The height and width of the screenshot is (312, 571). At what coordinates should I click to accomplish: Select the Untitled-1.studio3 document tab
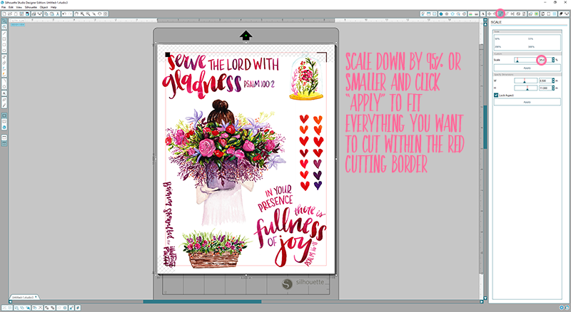(x=24, y=297)
